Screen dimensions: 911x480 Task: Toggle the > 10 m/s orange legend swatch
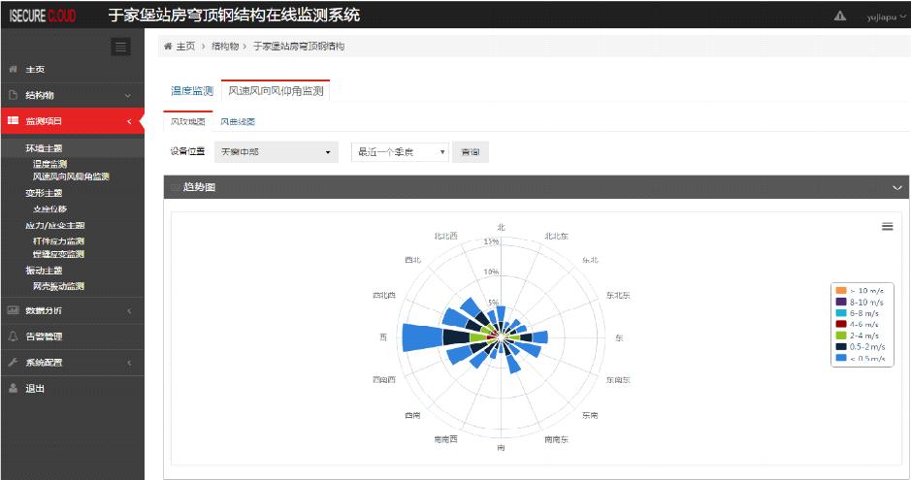[841, 290]
